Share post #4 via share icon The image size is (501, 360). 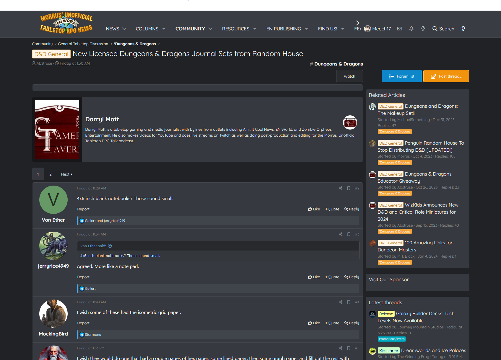point(341,302)
